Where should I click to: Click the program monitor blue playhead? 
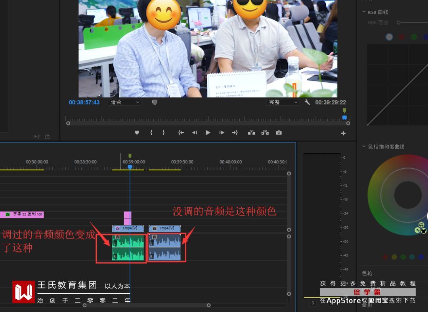click(x=344, y=117)
